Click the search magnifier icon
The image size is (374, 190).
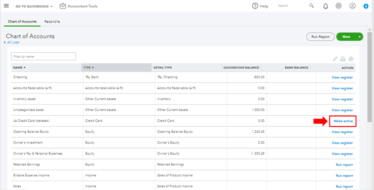[x=311, y=6]
